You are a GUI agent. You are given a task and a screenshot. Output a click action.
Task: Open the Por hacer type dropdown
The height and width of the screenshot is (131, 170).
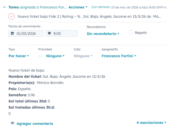pyautogui.click(x=19, y=56)
